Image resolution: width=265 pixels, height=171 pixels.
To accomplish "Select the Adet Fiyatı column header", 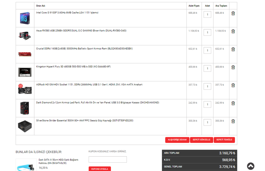I will tap(194, 6).
